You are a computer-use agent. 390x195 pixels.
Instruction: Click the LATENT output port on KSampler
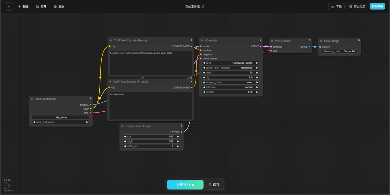click(261, 46)
